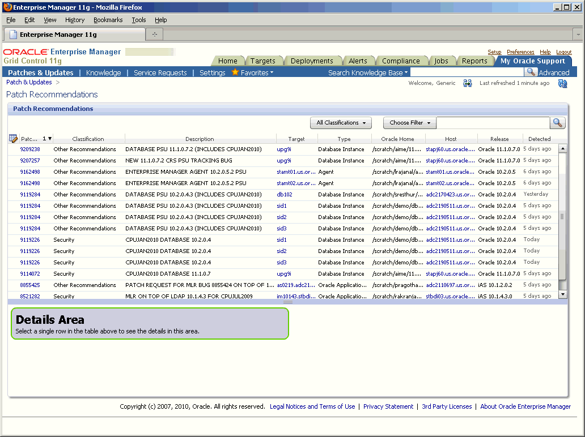Open patch 8855425 link
Viewport: 585px width, 437px height.
(30, 285)
